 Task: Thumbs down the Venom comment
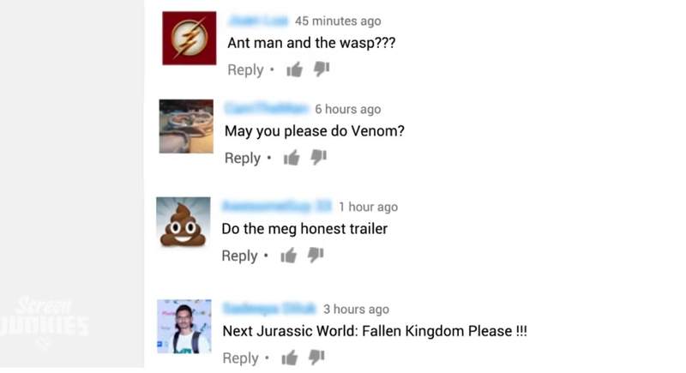318,157
